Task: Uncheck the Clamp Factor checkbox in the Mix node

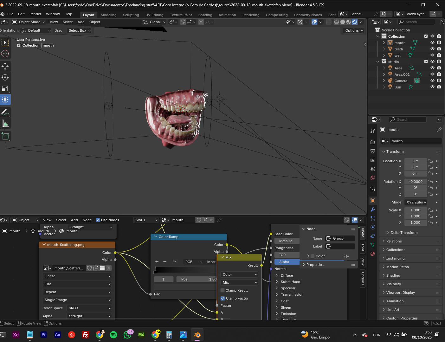Action: coord(222,298)
